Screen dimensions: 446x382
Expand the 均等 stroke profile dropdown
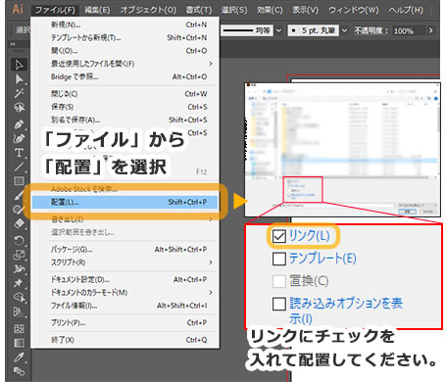278,30
